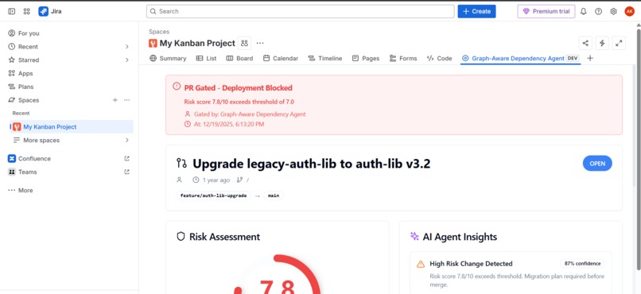Open the Calendar tab
This screenshot has width=641, height=294.
(281, 58)
